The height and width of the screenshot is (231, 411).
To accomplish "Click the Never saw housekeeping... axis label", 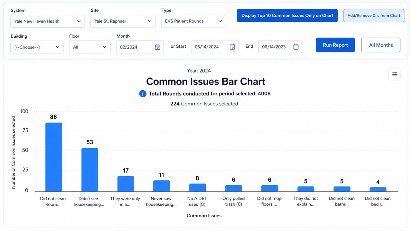I will coord(161,201).
